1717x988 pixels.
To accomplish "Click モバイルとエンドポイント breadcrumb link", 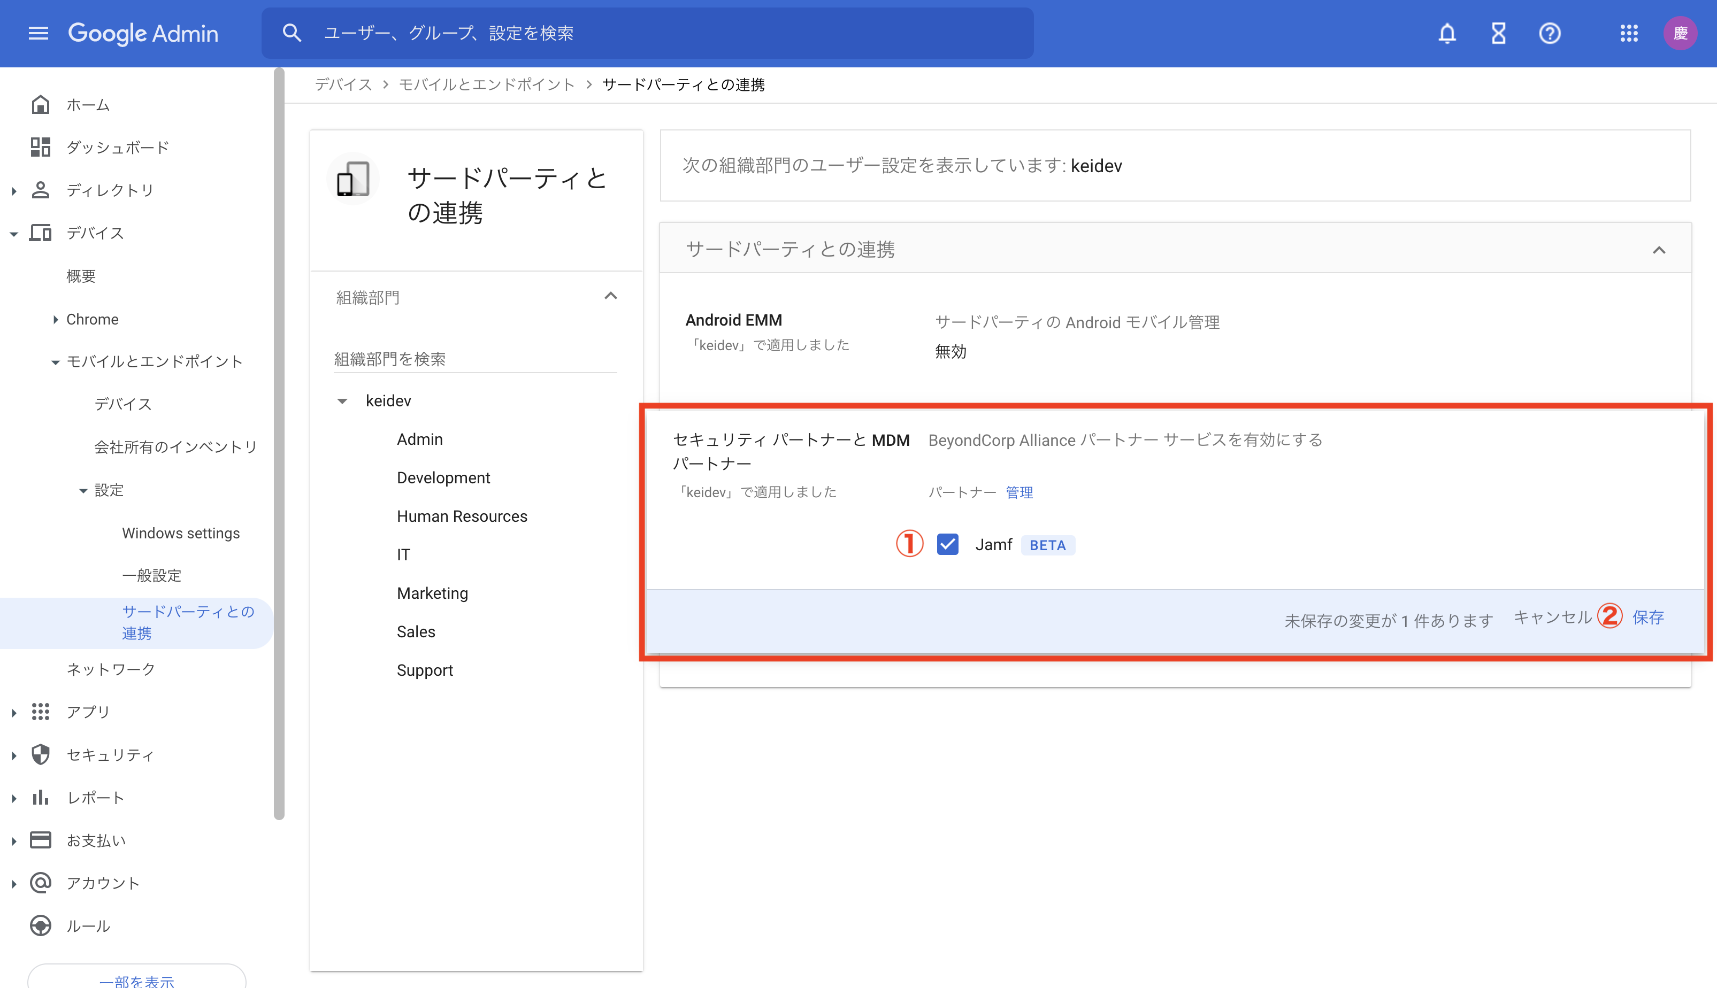I will pos(486,84).
